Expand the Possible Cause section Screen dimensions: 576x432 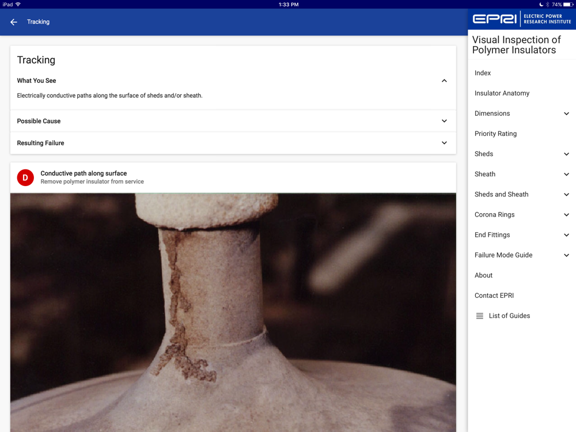point(444,121)
